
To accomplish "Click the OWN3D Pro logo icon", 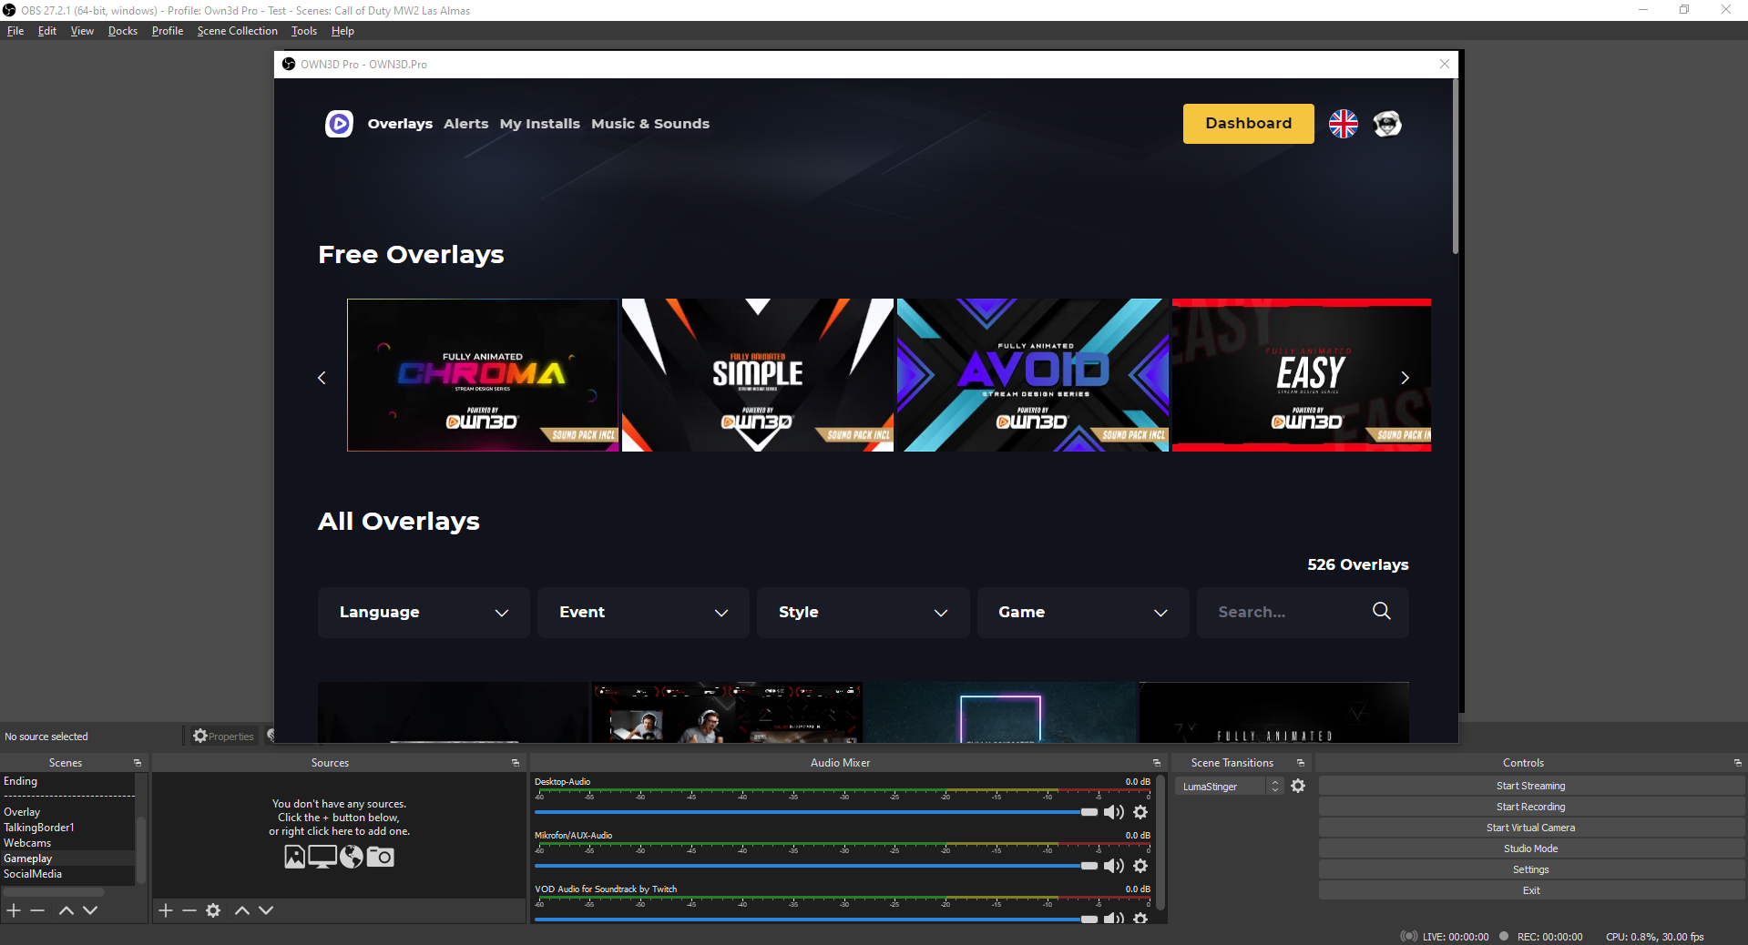I will tap(339, 124).
